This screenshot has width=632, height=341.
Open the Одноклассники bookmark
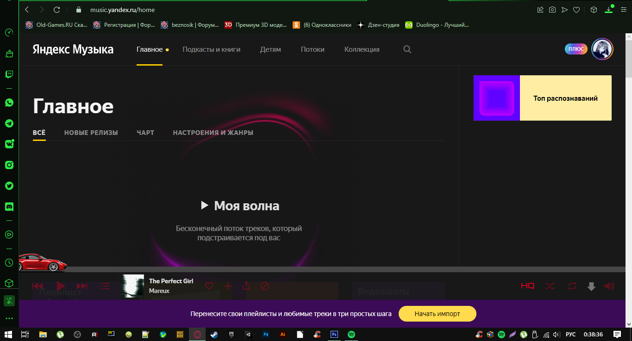322,25
